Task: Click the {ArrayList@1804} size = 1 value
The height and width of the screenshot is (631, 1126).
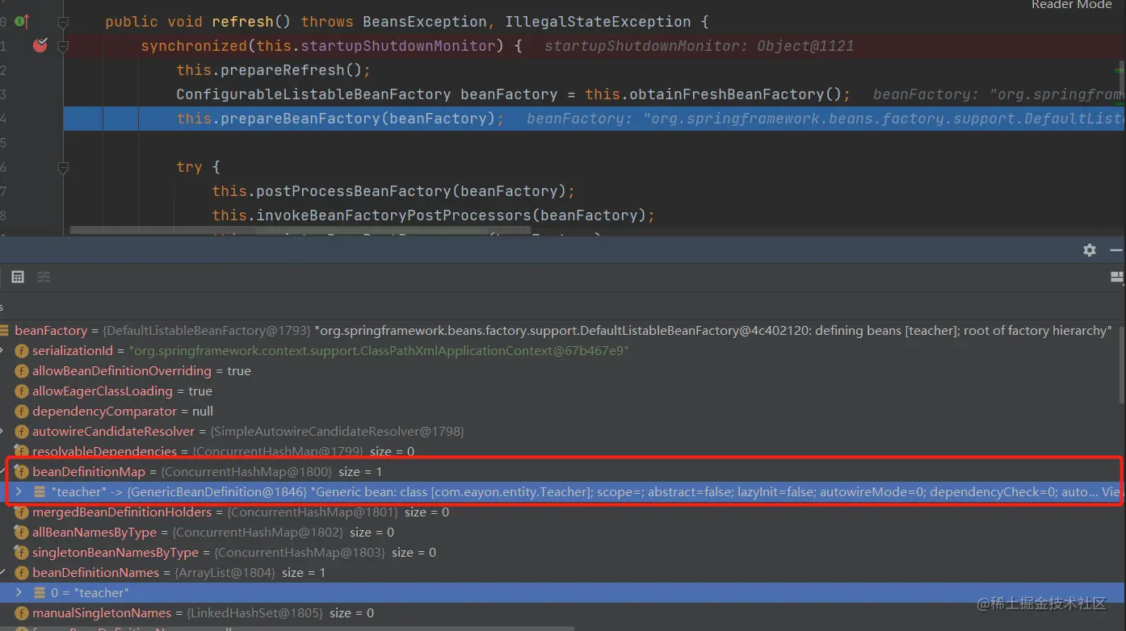Action: coord(250,573)
